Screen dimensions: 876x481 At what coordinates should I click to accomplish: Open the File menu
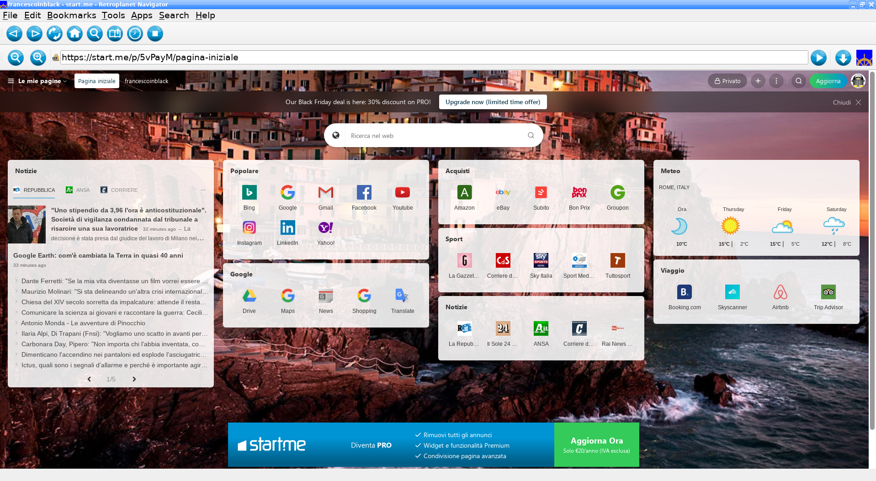(x=10, y=15)
